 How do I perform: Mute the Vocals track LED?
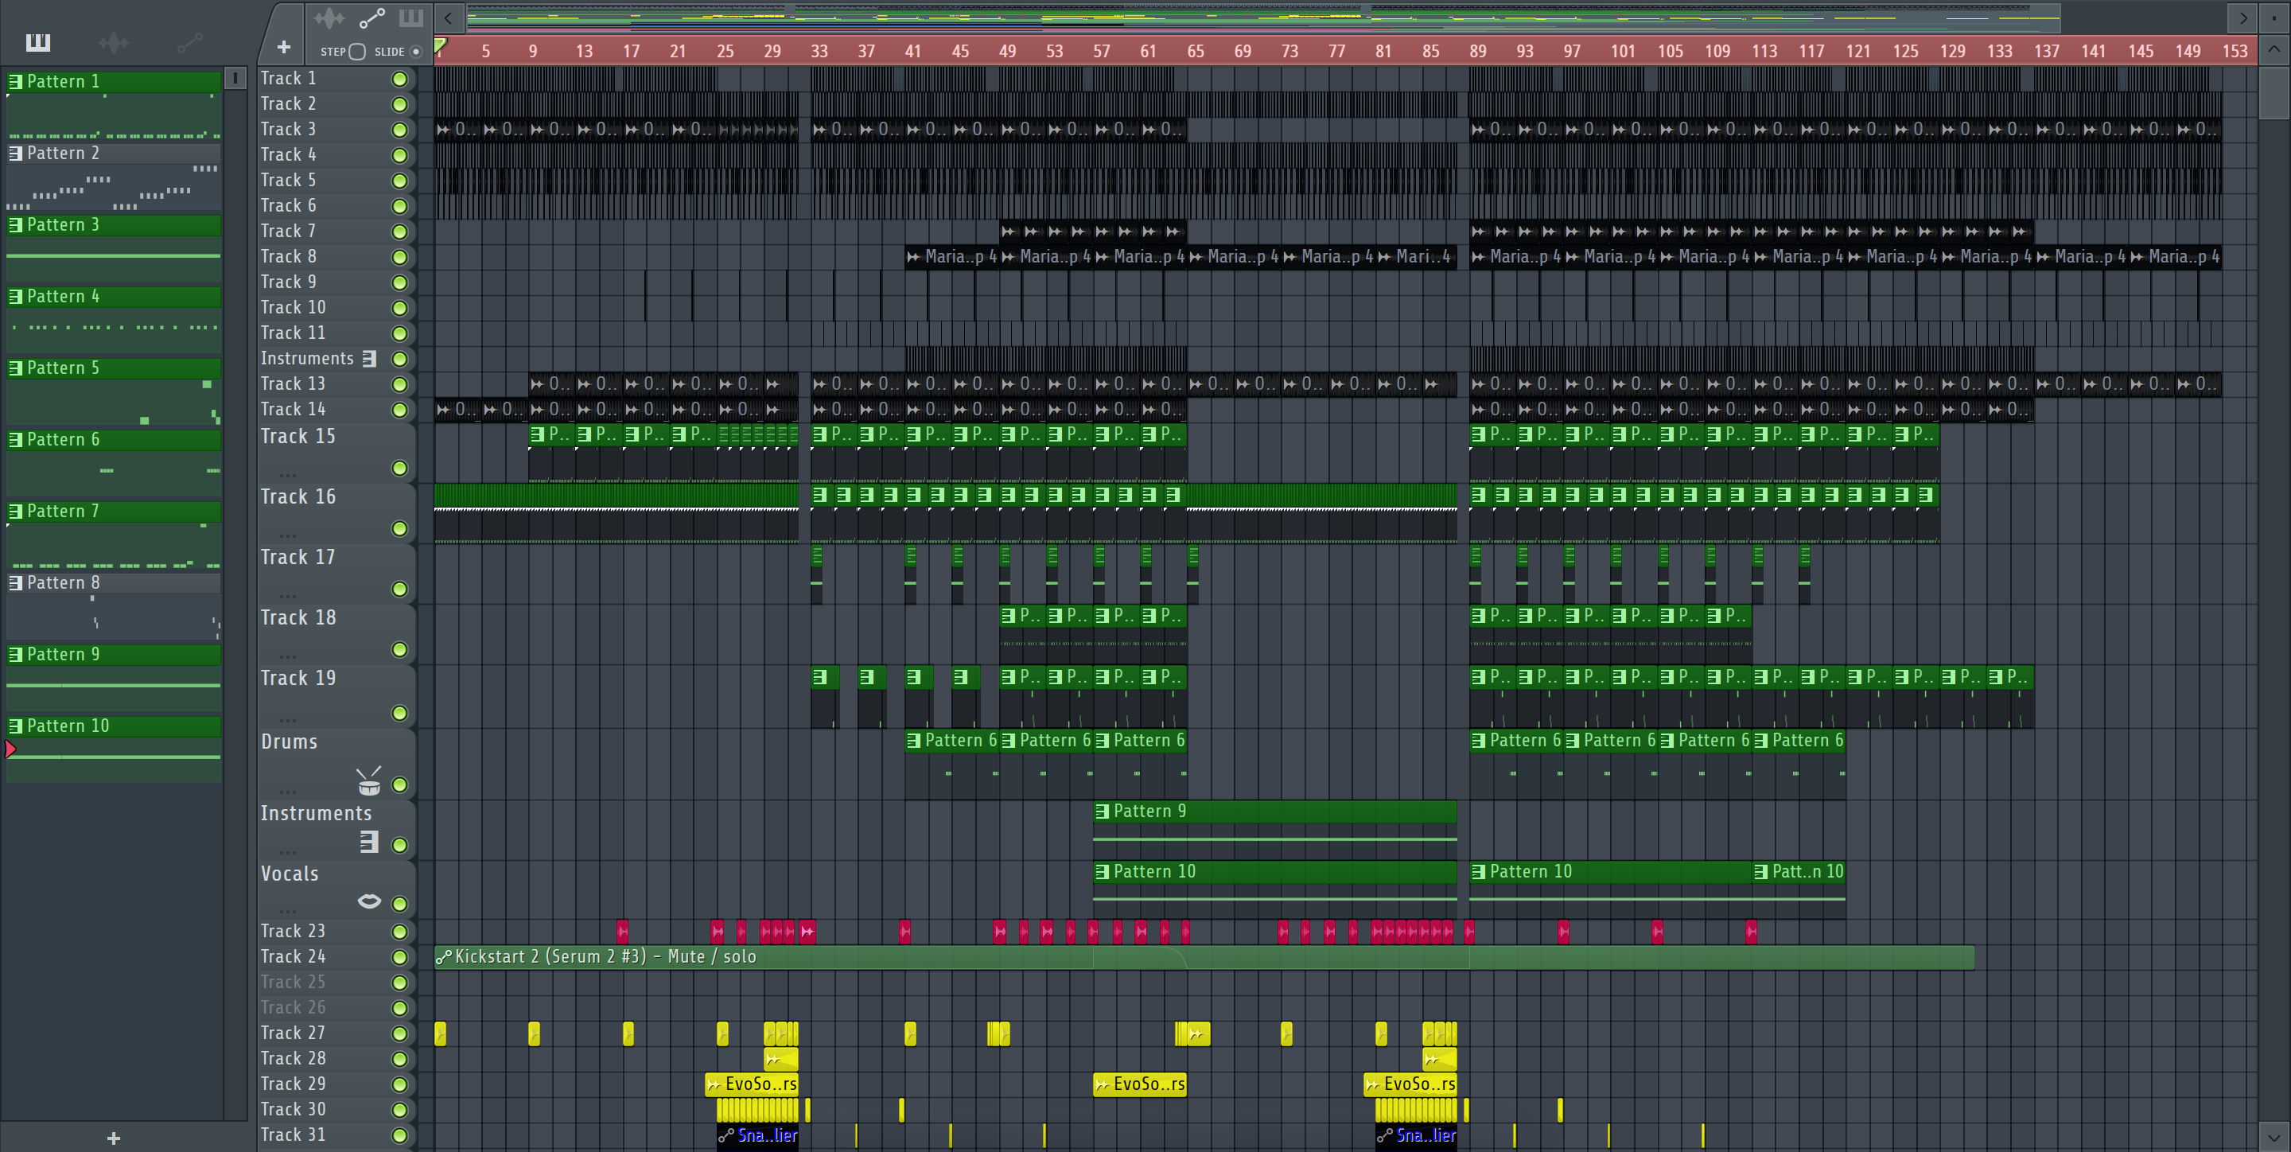[x=400, y=904]
